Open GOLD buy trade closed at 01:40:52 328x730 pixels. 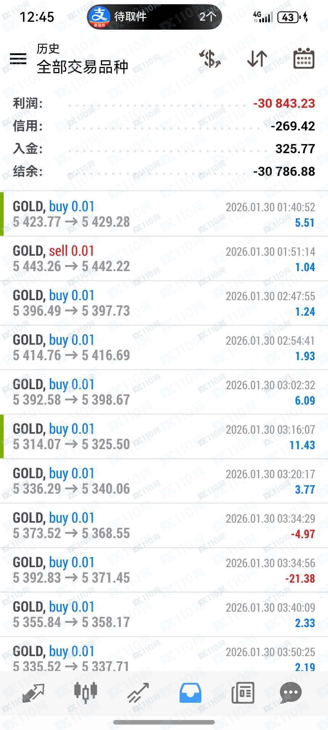pos(163,214)
